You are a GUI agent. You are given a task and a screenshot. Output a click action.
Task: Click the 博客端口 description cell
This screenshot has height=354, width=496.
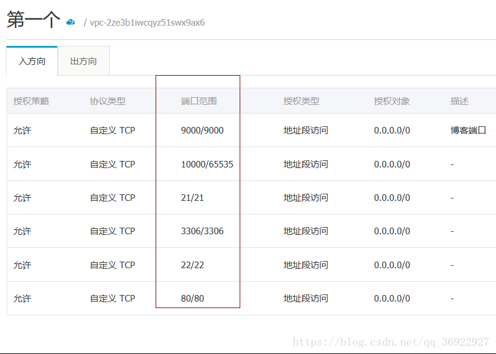[468, 131]
